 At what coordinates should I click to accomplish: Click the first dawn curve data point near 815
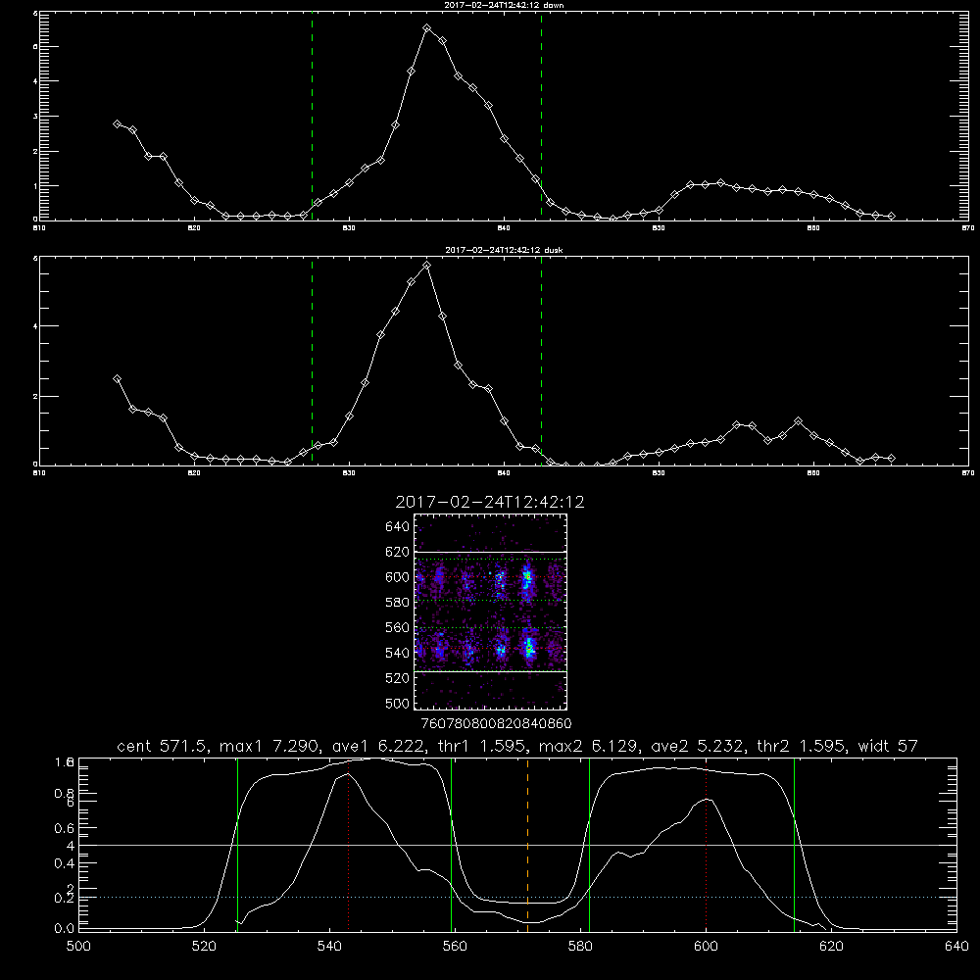point(117,123)
